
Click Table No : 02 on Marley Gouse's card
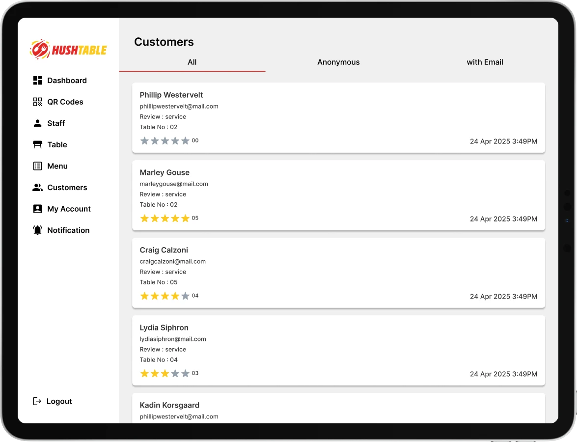coord(158,205)
